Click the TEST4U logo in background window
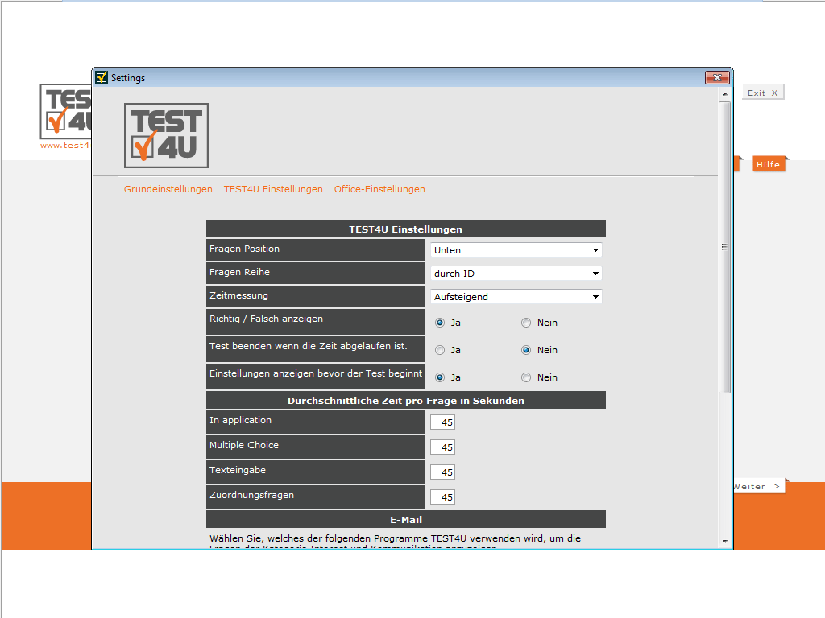825x618 pixels. tap(66, 111)
